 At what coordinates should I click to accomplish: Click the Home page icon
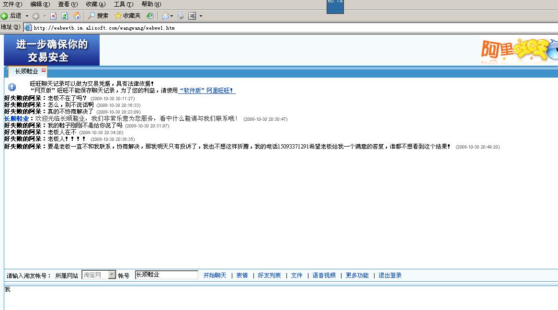tap(77, 16)
